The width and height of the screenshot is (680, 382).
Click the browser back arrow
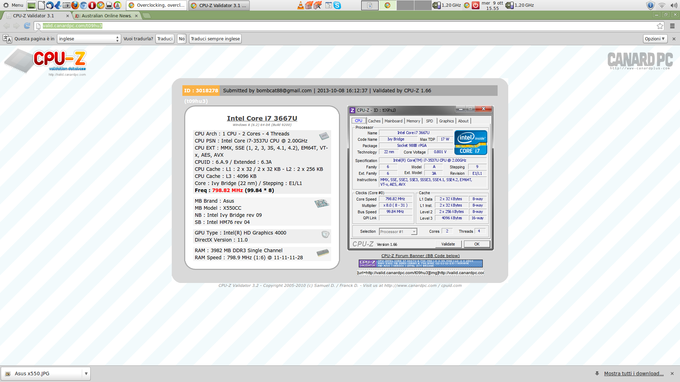6,26
